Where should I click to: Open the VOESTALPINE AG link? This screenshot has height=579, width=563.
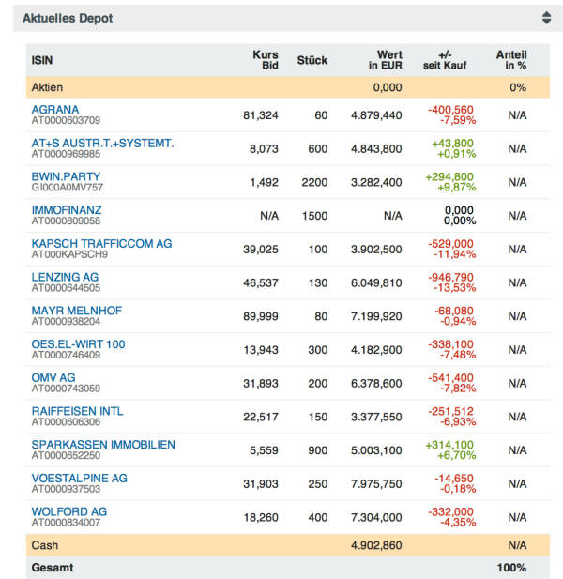(79, 478)
